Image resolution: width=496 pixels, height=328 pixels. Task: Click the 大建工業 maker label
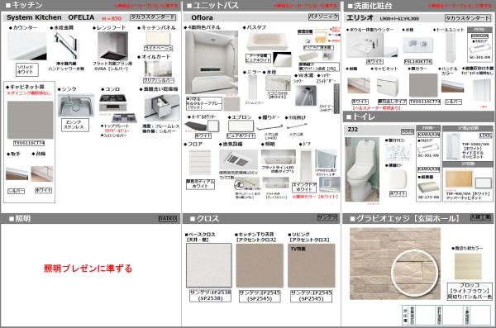481,217
